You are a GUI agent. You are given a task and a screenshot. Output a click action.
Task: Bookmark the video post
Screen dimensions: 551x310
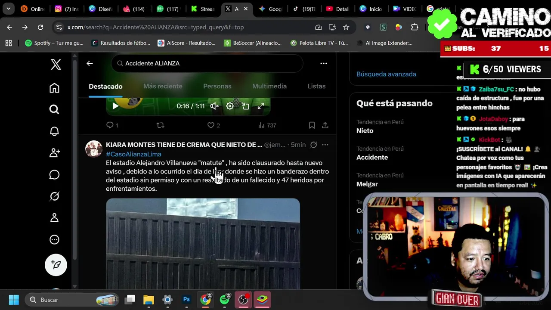click(x=312, y=125)
